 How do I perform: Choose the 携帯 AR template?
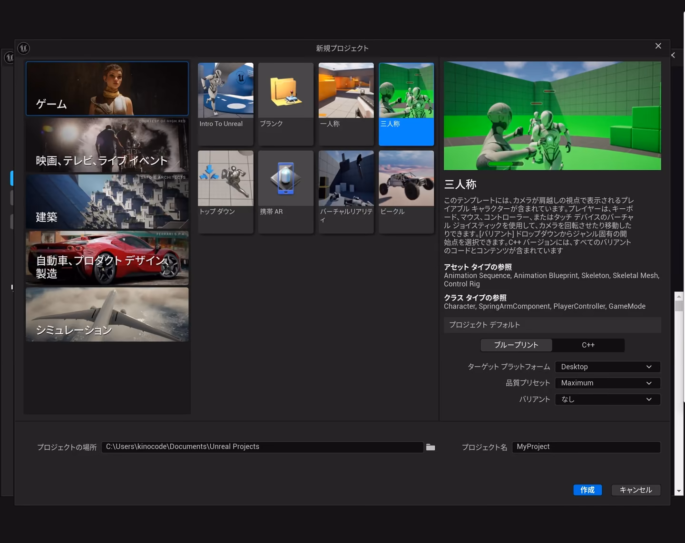tap(286, 192)
